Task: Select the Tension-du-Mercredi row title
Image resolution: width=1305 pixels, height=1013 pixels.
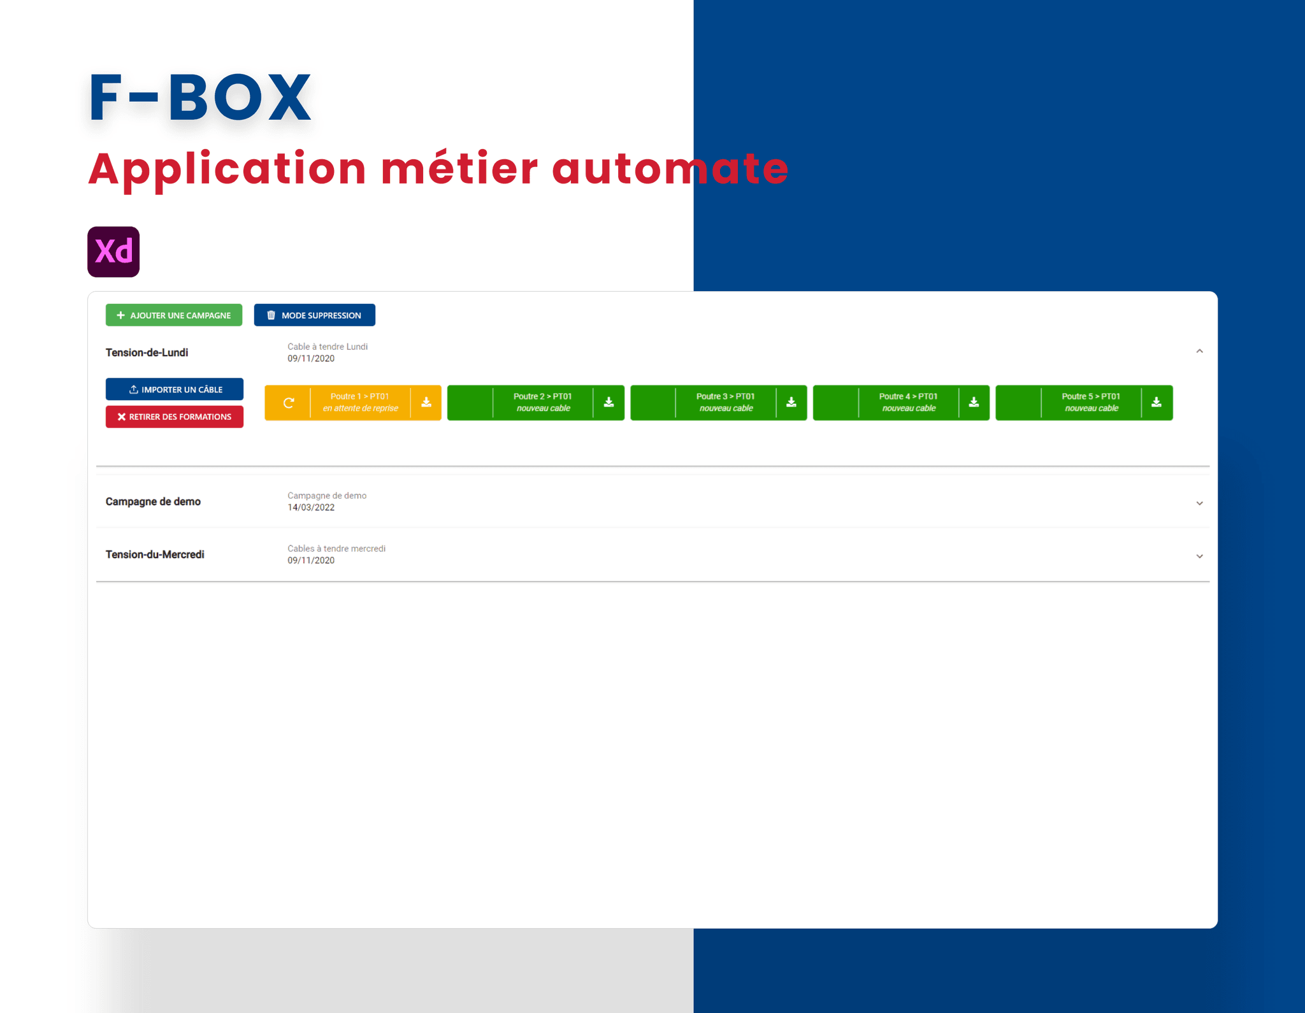Action: tap(155, 554)
